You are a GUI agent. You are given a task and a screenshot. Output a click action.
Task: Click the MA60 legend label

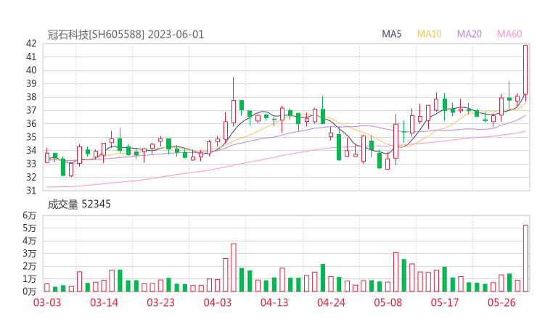[509, 34]
